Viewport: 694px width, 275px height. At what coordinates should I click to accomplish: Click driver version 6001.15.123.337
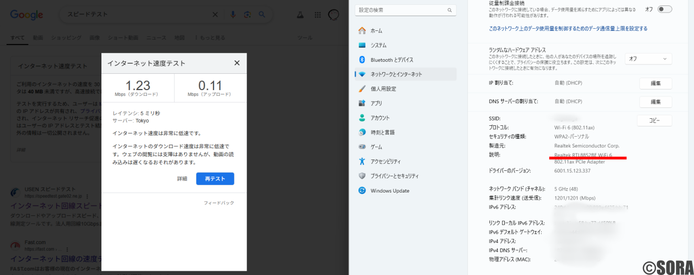573,170
